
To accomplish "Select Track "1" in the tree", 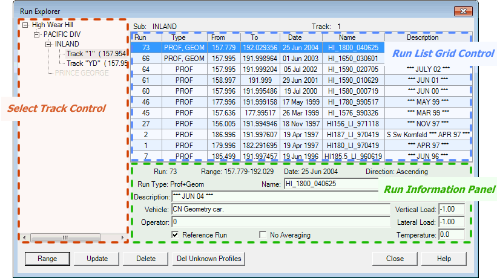I will tap(96, 54).
